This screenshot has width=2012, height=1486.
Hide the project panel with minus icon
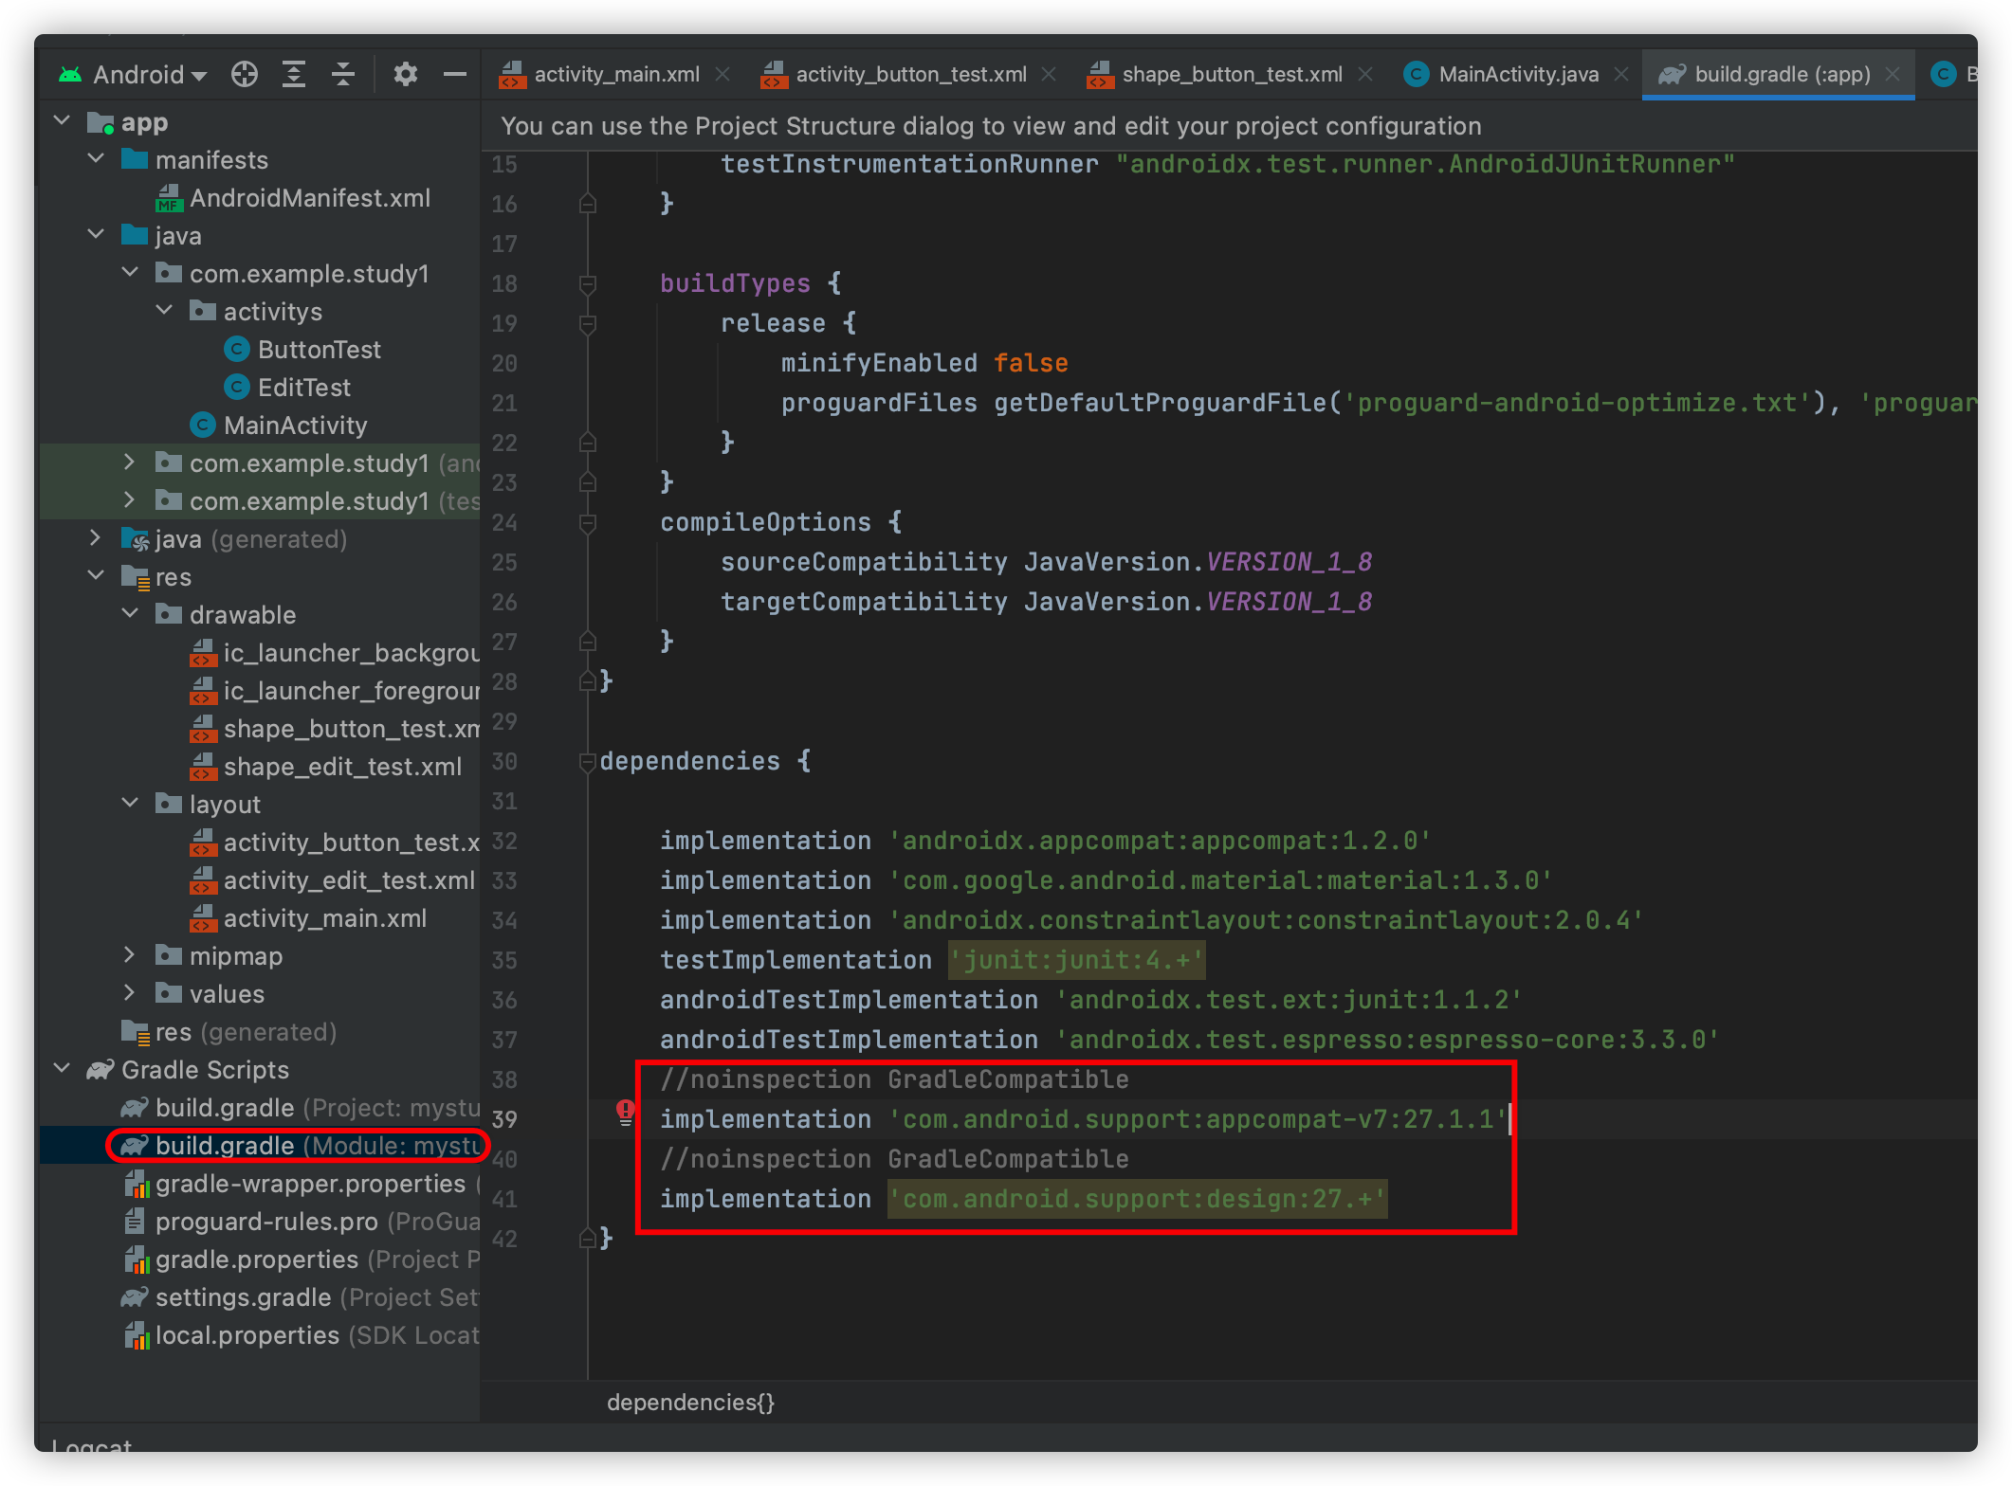[455, 74]
